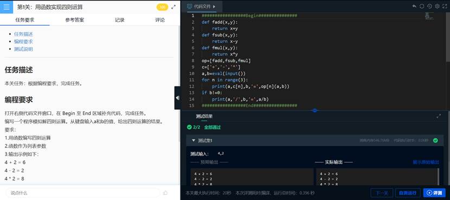
Task: Select the 测试结果 tab
Action: coord(204,116)
